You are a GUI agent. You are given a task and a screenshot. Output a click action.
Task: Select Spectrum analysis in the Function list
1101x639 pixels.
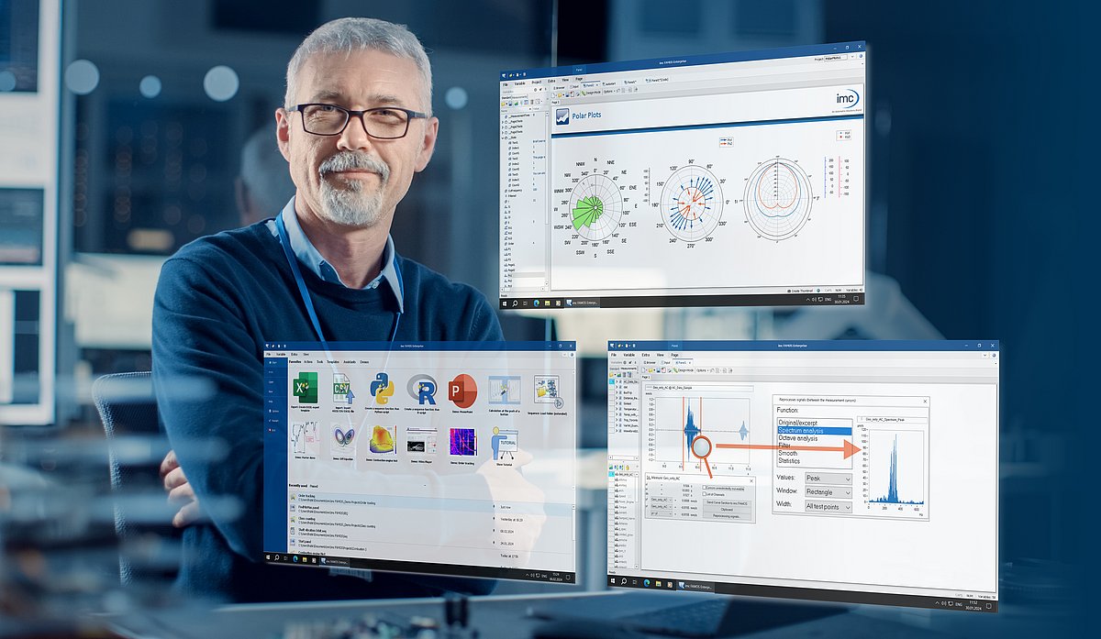click(803, 431)
